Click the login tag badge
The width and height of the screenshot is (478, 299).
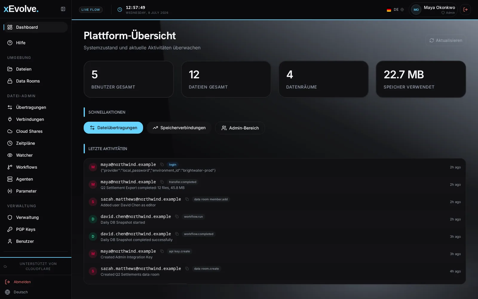(x=172, y=165)
